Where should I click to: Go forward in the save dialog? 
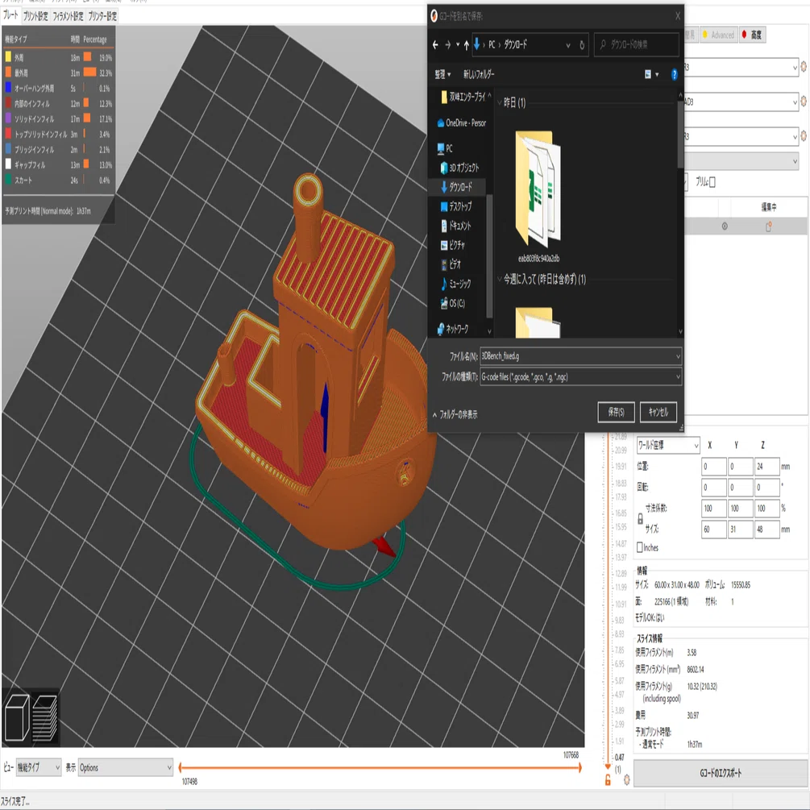click(447, 45)
